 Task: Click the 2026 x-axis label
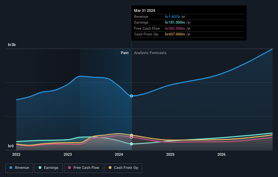click(221, 154)
